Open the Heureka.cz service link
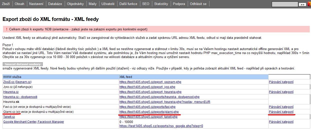This screenshot has width=311, height=130. (11, 92)
